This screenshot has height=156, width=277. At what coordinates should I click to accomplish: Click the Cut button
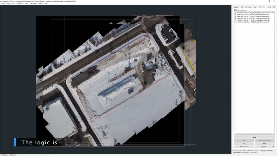point(244,144)
